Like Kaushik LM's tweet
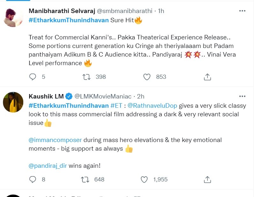The image size is (254, 197). pos(144,180)
